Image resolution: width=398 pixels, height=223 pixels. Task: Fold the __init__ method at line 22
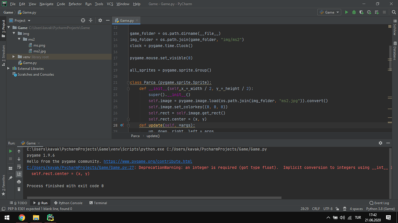pyautogui.click(x=128, y=89)
